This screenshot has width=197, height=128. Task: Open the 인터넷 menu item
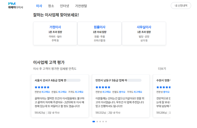point(64,6)
